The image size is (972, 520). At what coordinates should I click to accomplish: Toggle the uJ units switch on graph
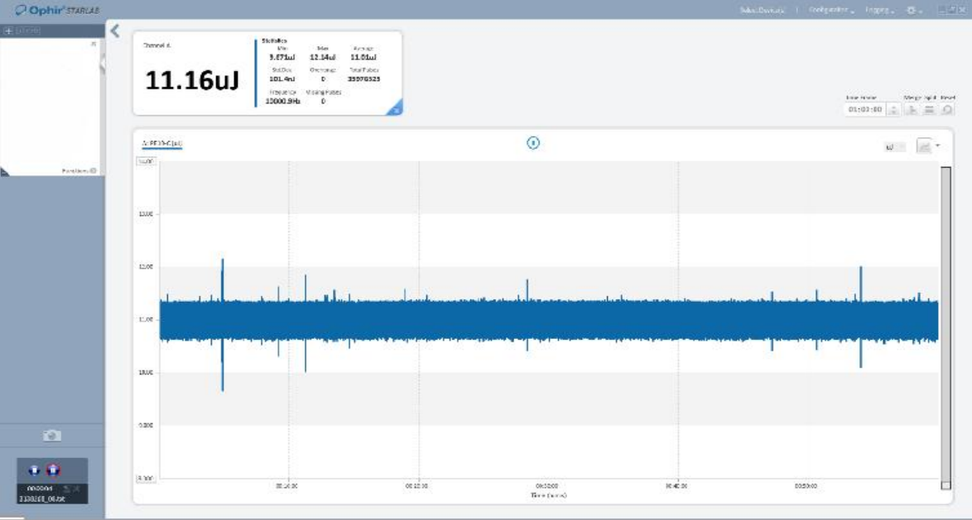tap(895, 147)
